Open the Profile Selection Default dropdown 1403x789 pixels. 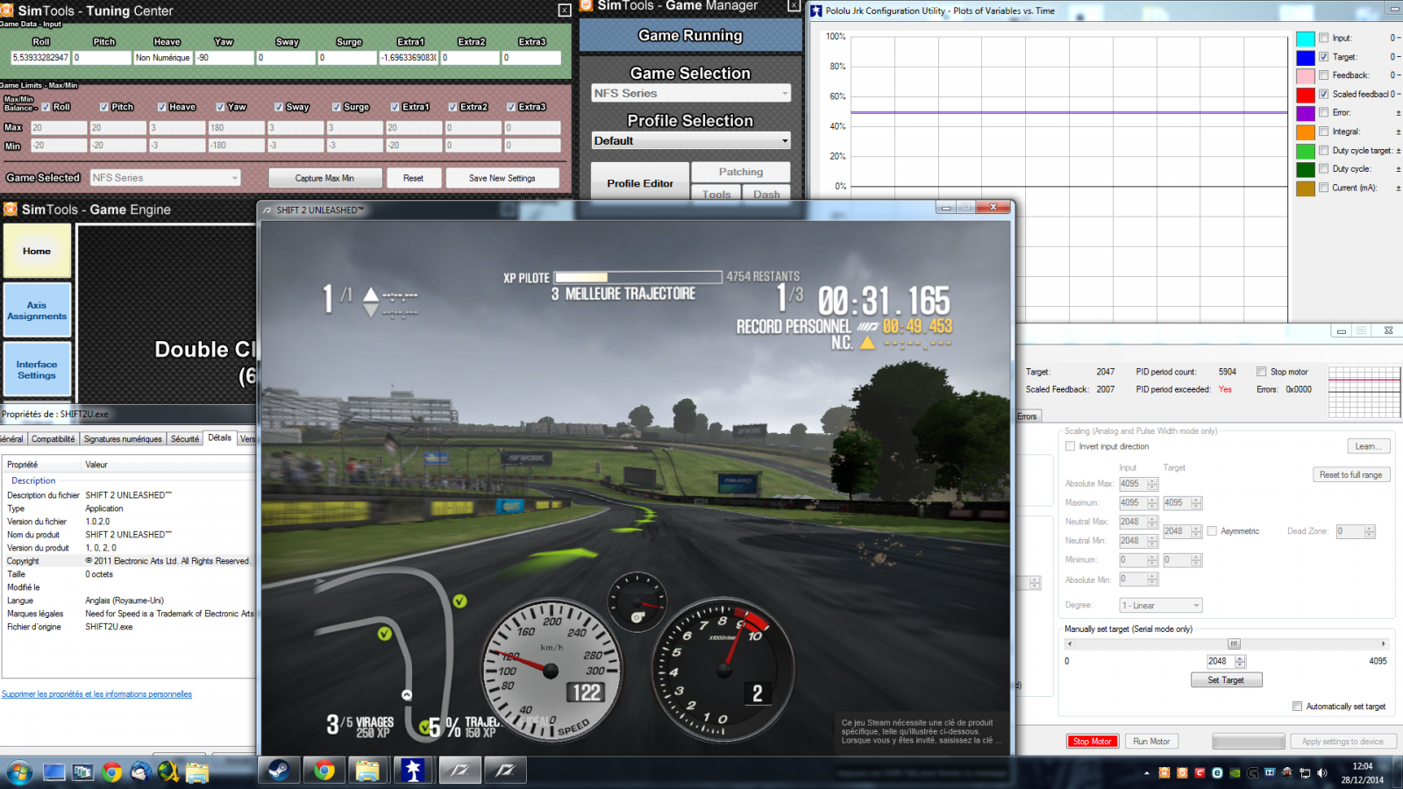click(691, 141)
